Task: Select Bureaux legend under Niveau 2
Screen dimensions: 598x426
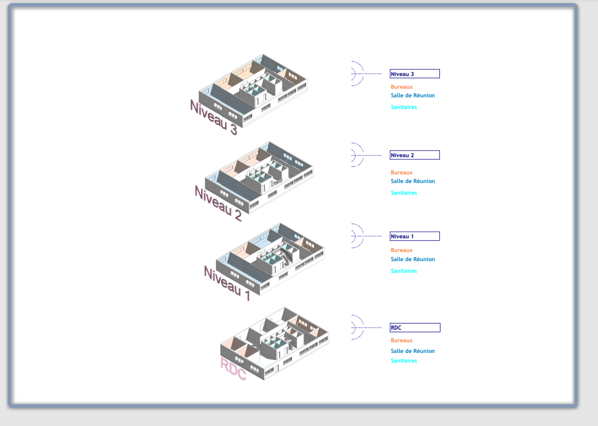Action: 401,172
